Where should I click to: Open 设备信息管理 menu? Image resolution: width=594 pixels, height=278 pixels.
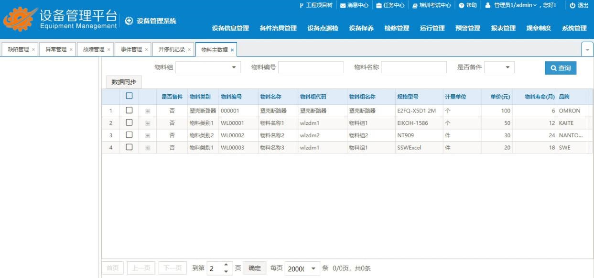[230, 28]
